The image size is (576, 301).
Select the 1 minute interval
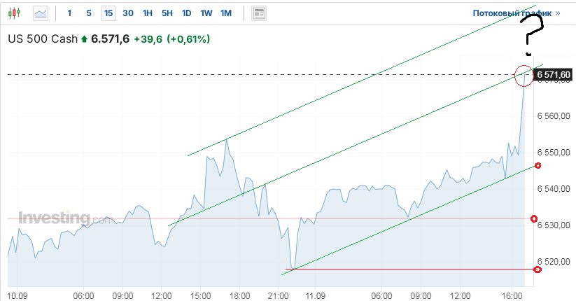click(x=69, y=13)
